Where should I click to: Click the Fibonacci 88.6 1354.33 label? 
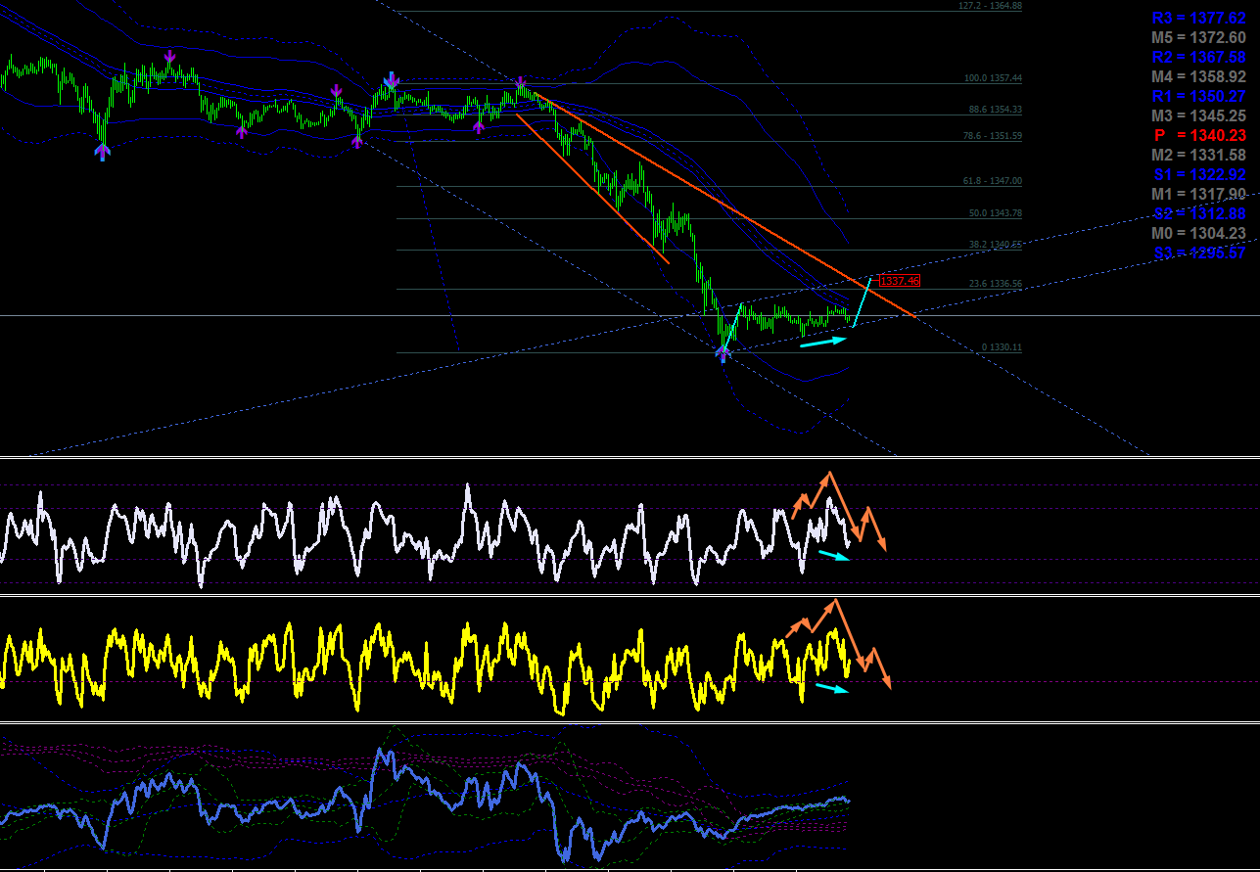995,110
